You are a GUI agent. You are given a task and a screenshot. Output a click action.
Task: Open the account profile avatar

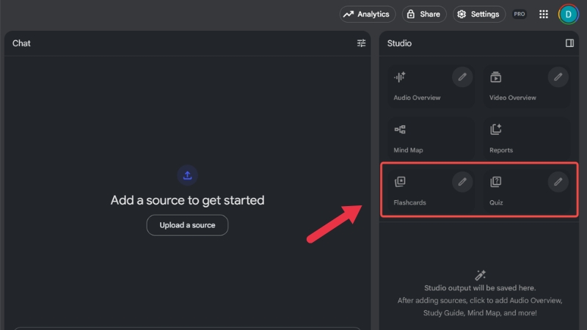click(568, 14)
